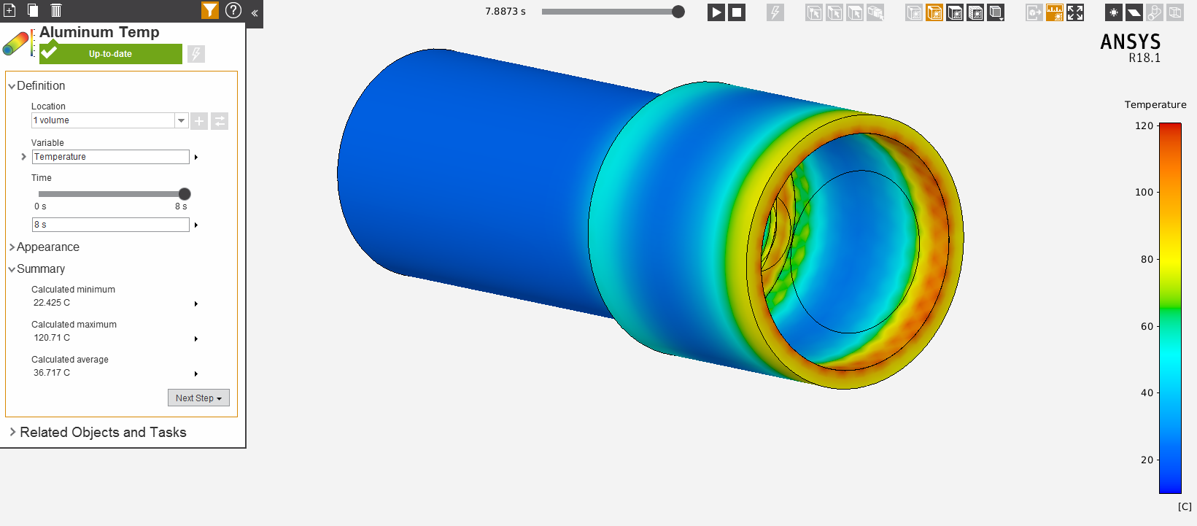Open the Calculated average options arrow
1197x526 pixels.
coord(196,374)
